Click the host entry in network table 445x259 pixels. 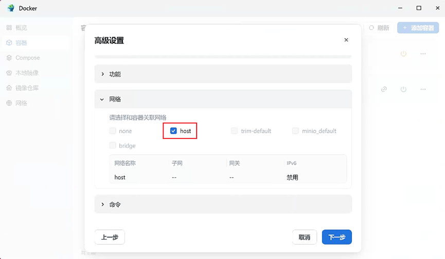pos(120,177)
